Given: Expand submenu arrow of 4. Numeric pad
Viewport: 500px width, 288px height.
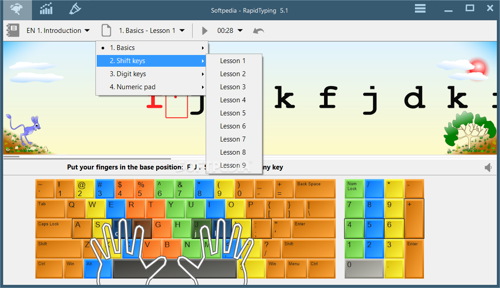Looking at the screenshot, I should 203,87.
